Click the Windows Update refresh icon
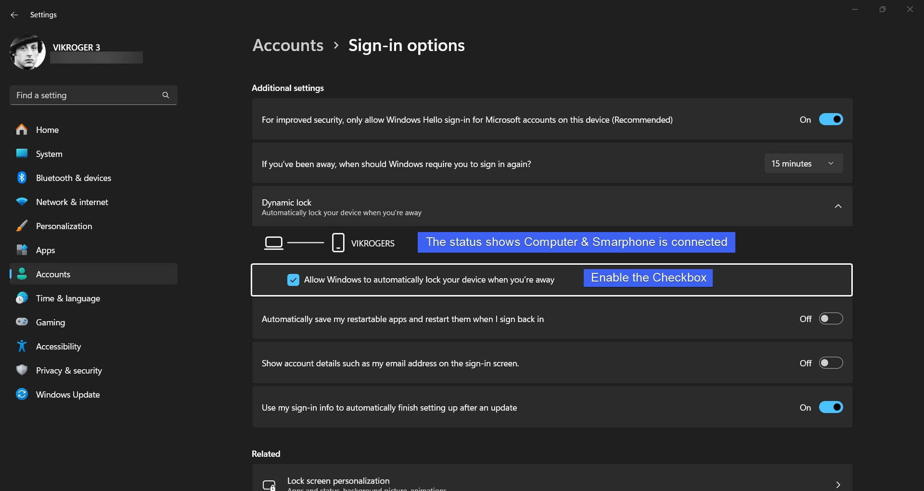The height and width of the screenshot is (491, 924). [x=22, y=394]
